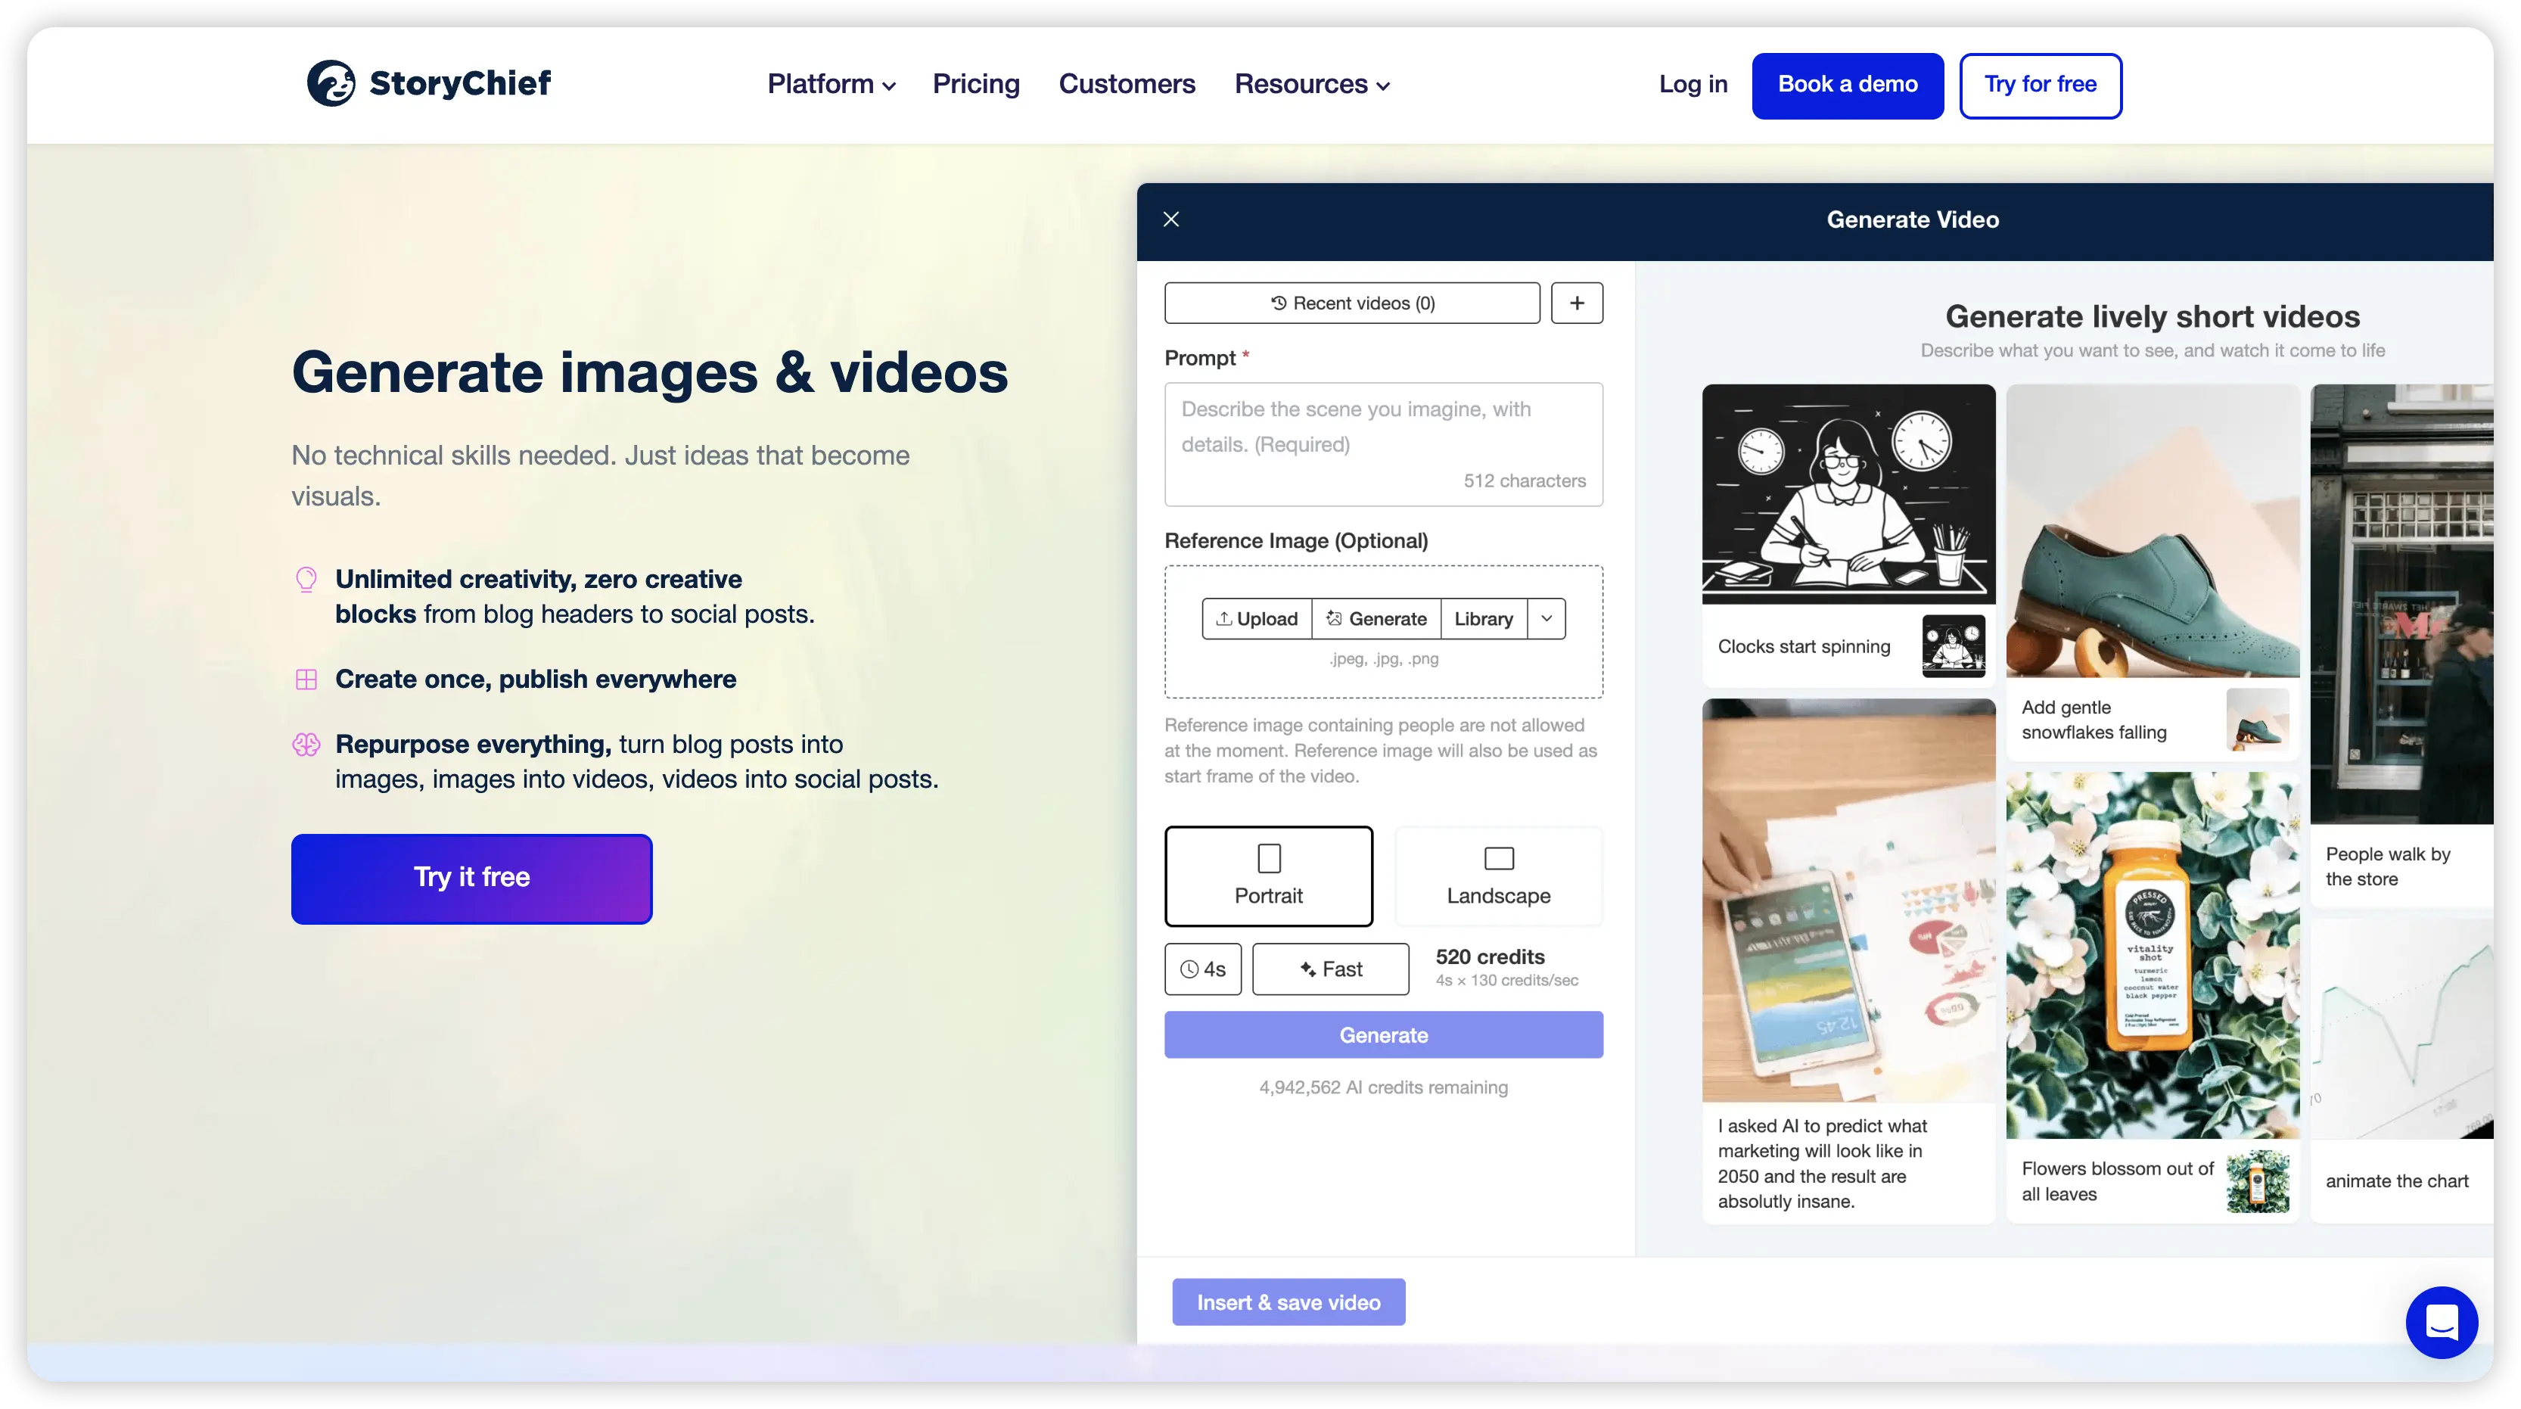Viewport: 2521px width, 1409px height.
Task: Expand the Resources navigation menu
Action: (x=1311, y=85)
